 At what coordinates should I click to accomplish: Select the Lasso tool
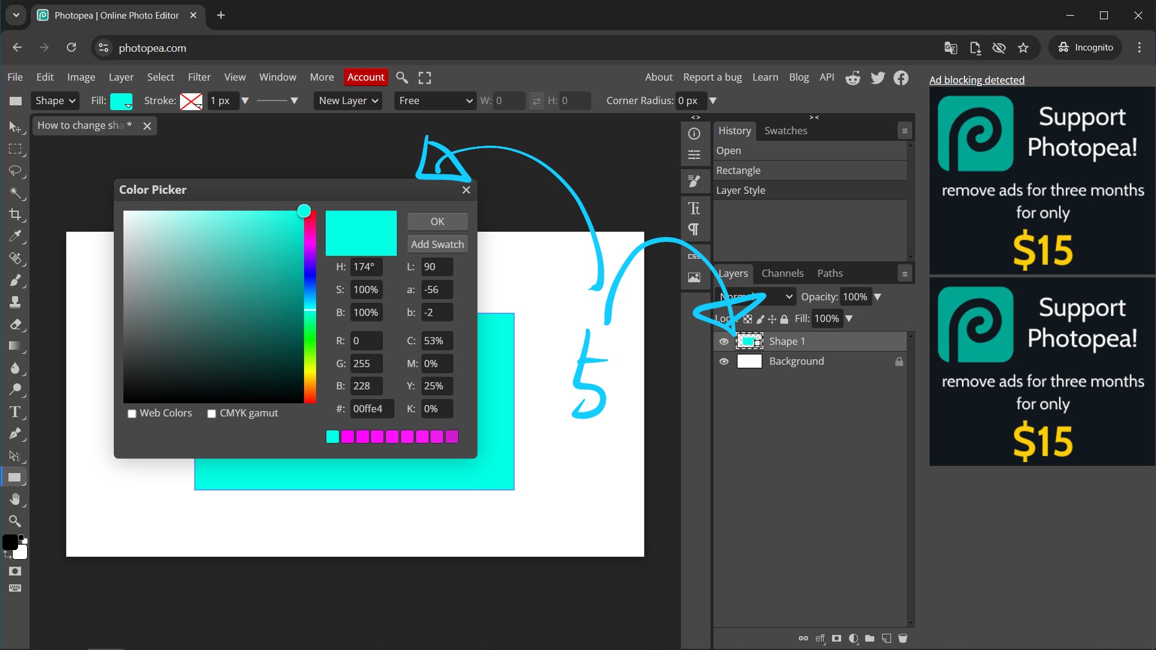pyautogui.click(x=16, y=171)
